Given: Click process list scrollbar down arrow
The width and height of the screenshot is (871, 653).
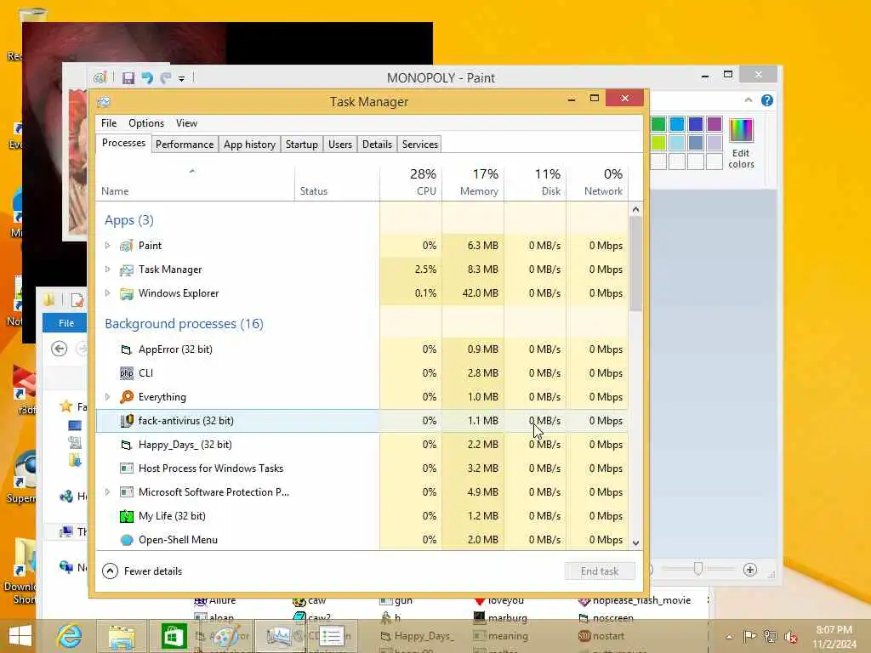Looking at the screenshot, I should coord(635,542).
